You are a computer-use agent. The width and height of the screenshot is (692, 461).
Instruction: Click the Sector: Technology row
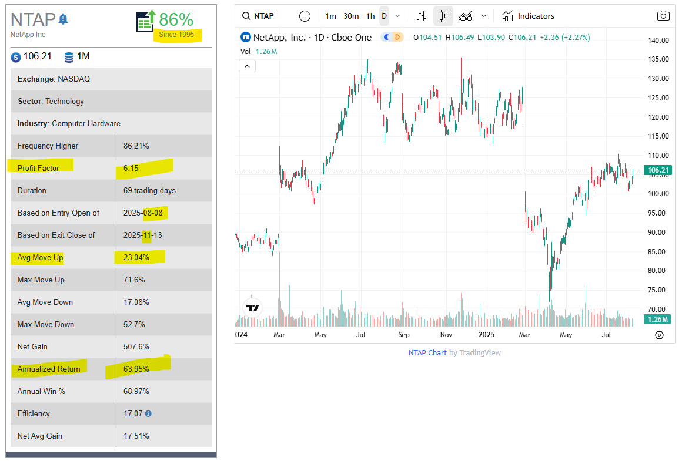pos(111,102)
